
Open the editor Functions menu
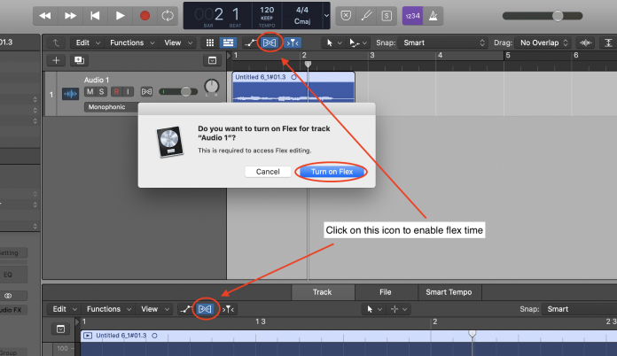tap(109, 309)
